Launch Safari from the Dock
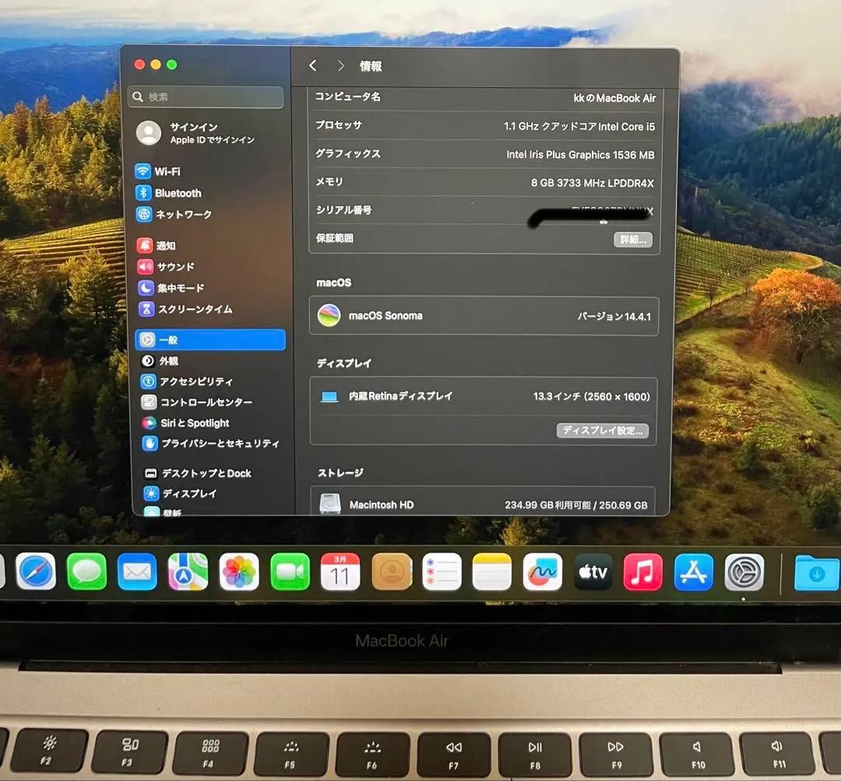Viewport: 841px width, 781px height. 35,572
